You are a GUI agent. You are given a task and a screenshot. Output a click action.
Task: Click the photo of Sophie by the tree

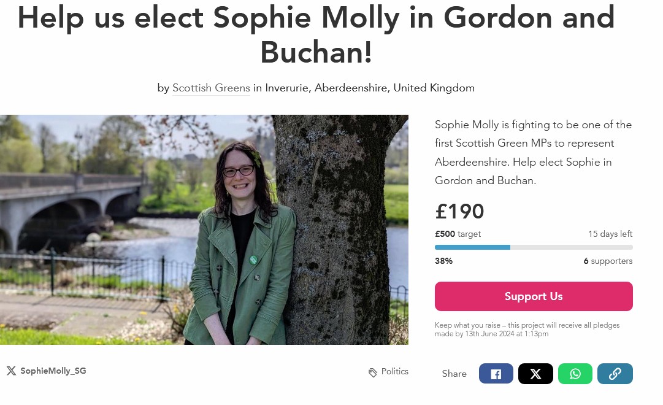pyautogui.click(x=204, y=229)
